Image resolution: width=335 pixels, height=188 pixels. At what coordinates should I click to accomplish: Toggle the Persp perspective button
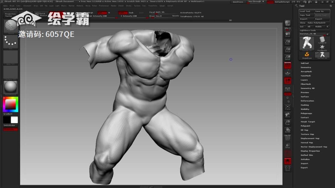(x=288, y=65)
